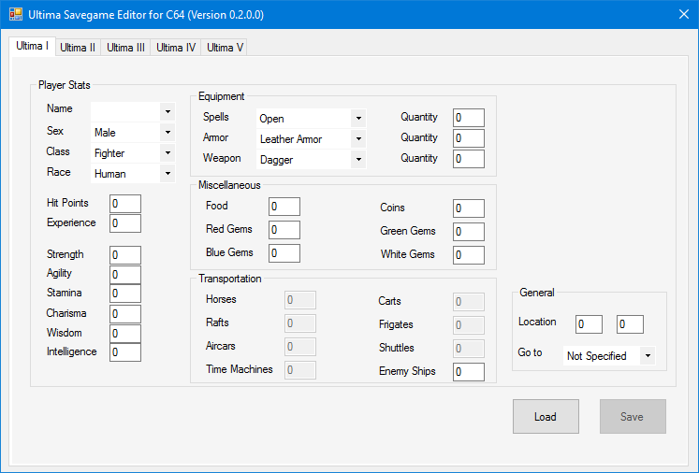Click the Enemy Ships label
699x473 pixels.
click(407, 371)
